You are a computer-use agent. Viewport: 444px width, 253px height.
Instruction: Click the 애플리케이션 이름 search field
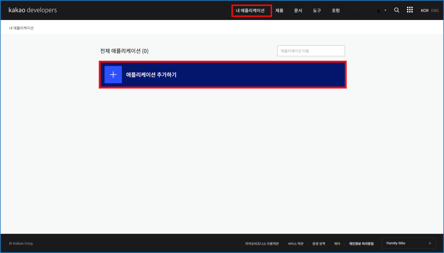coord(311,51)
